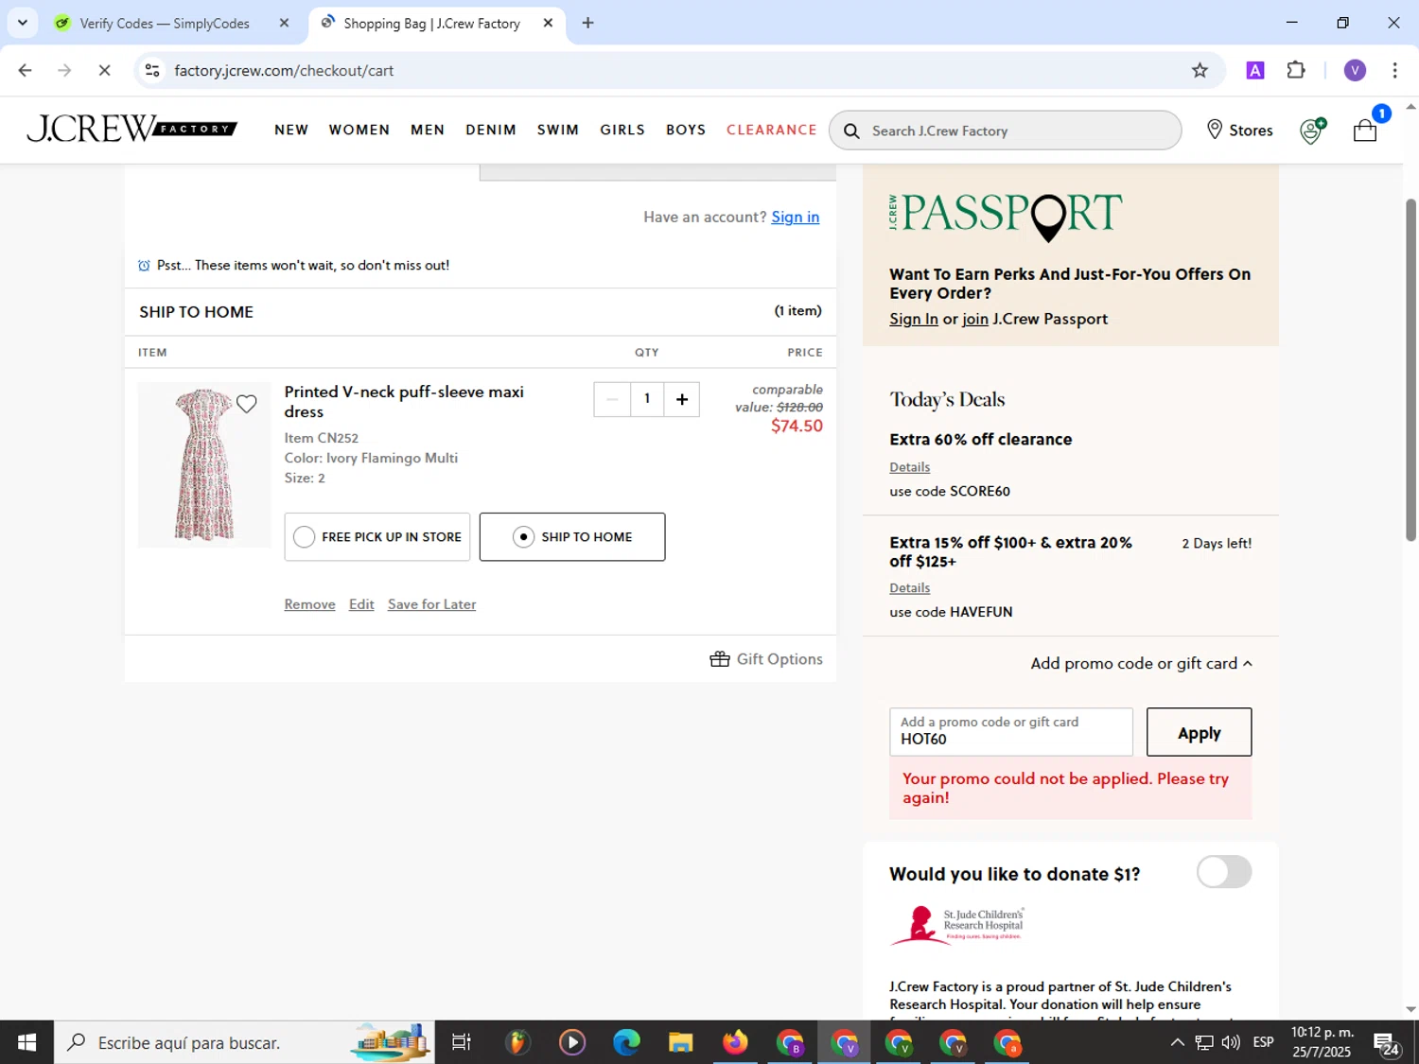Viewport: 1419px width, 1064px height.
Task: Toggle the donate $1 switch
Action: [x=1224, y=872]
